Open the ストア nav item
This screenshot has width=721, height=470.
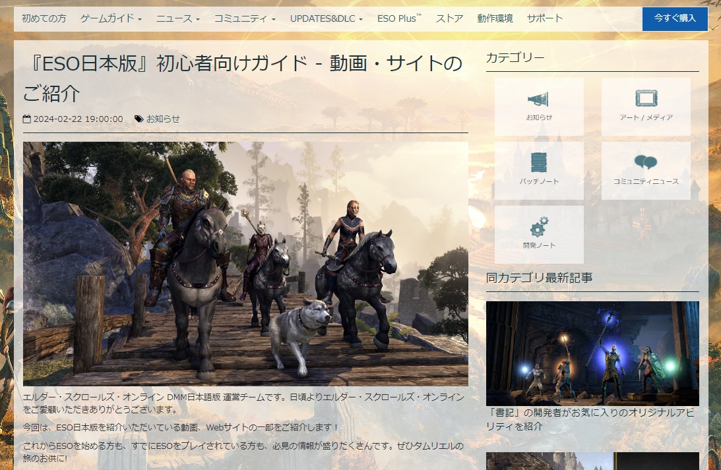pyautogui.click(x=449, y=18)
